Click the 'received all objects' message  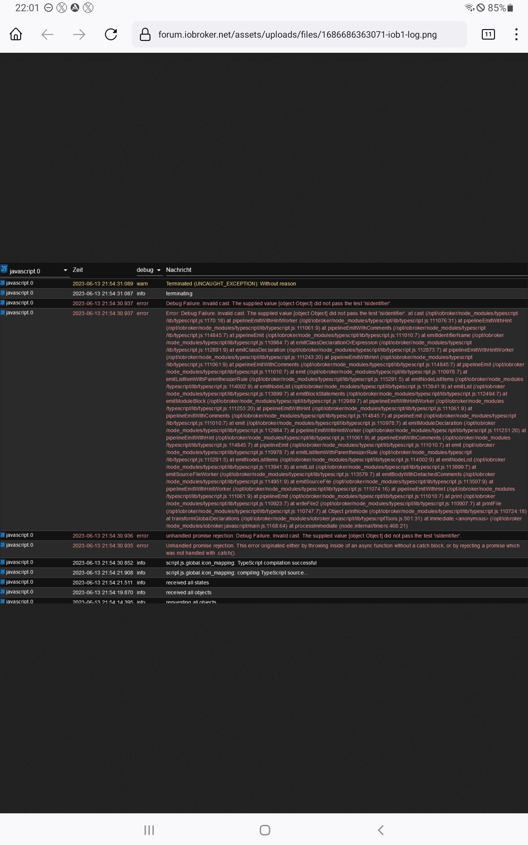(188, 592)
